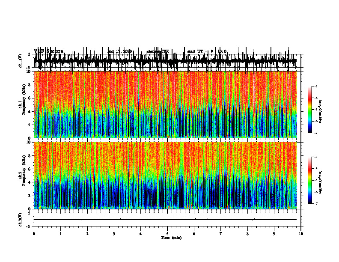Click time axis tick label '8'
Screen dimensions: 339x262
coord(247,234)
